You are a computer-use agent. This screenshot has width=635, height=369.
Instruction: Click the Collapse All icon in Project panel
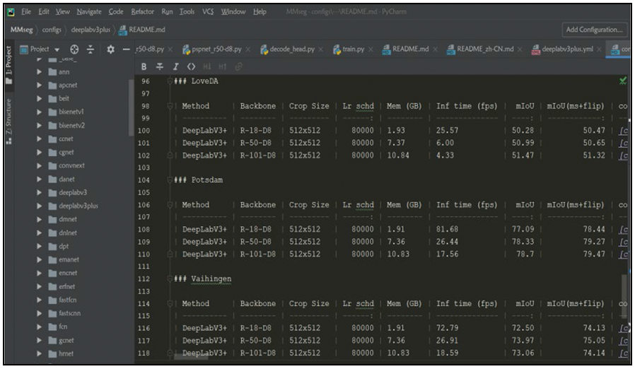coord(90,49)
